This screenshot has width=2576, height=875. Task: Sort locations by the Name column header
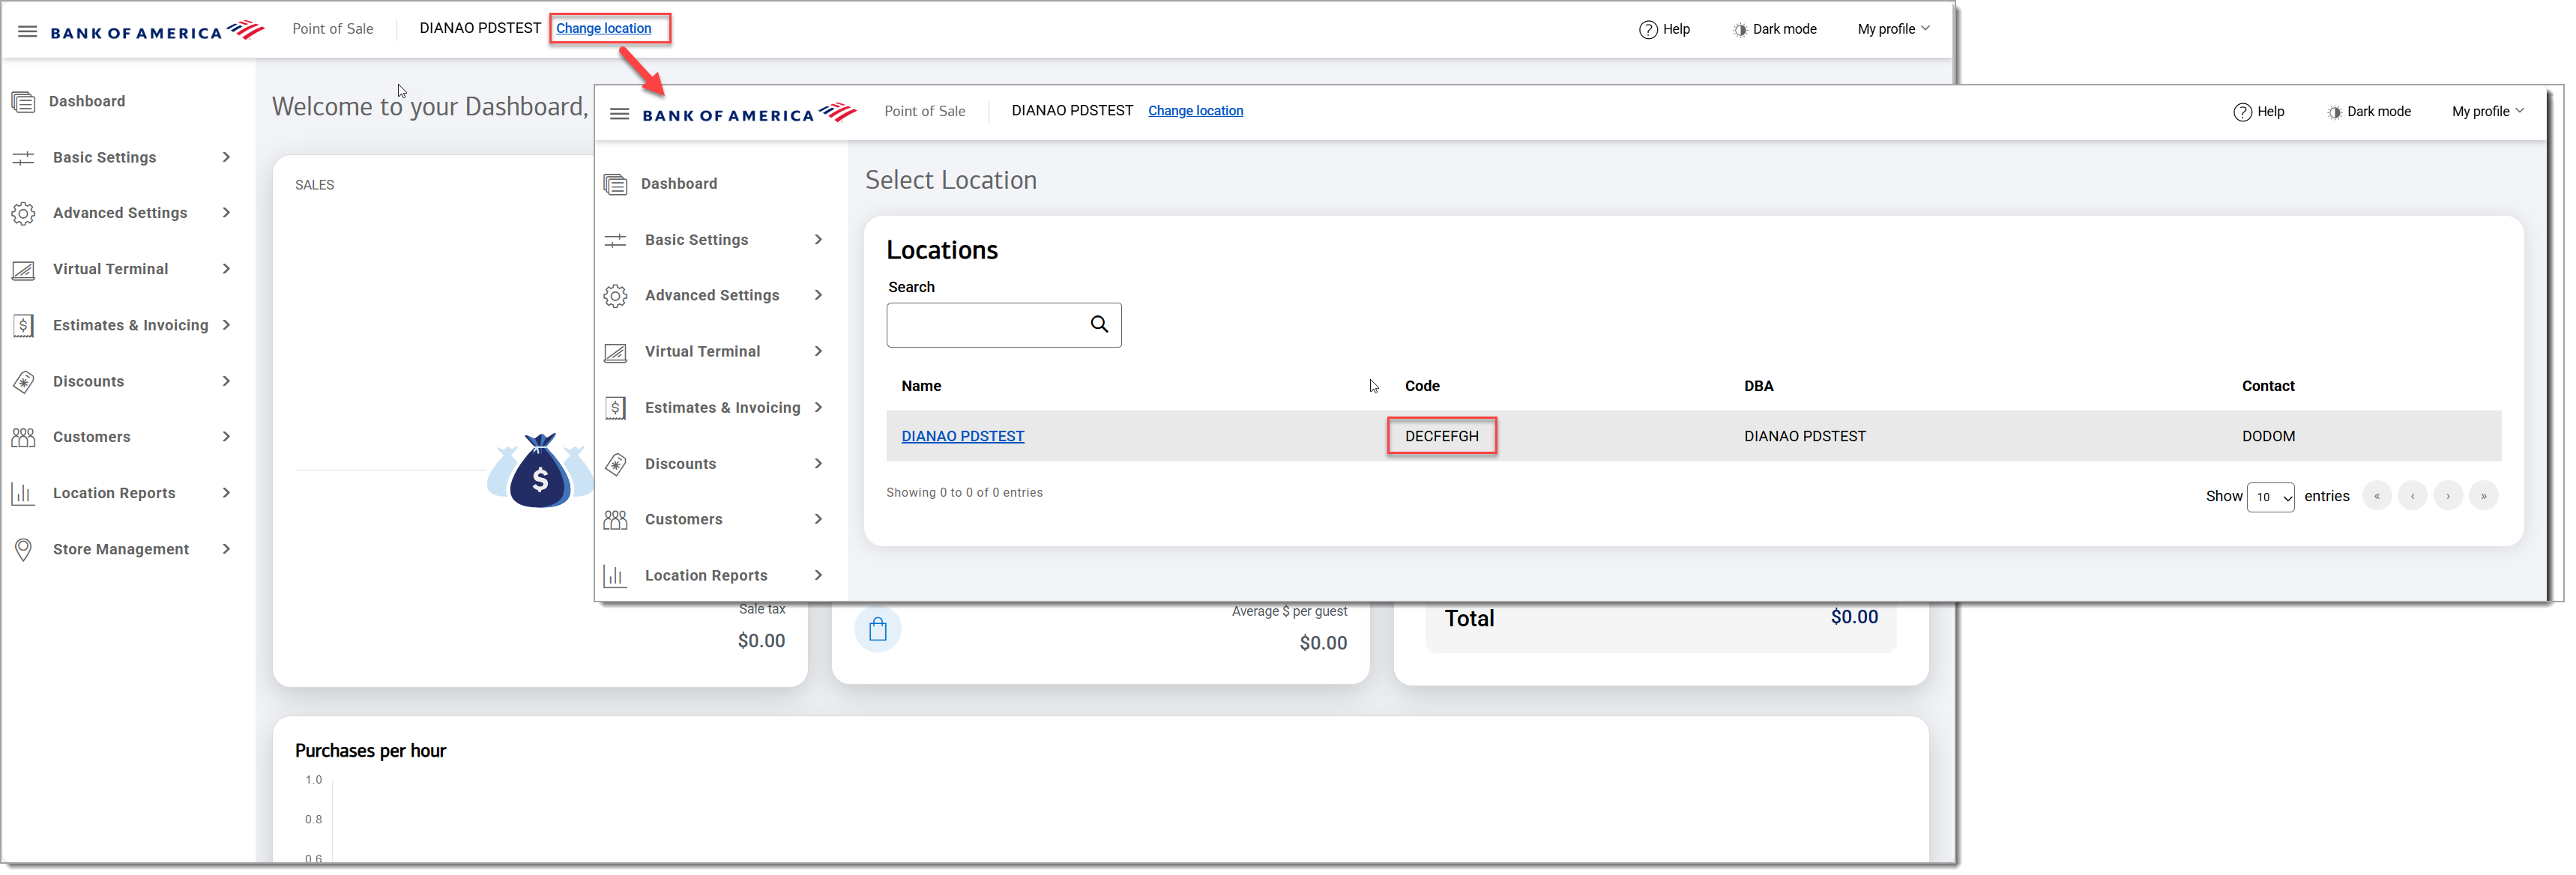point(921,387)
